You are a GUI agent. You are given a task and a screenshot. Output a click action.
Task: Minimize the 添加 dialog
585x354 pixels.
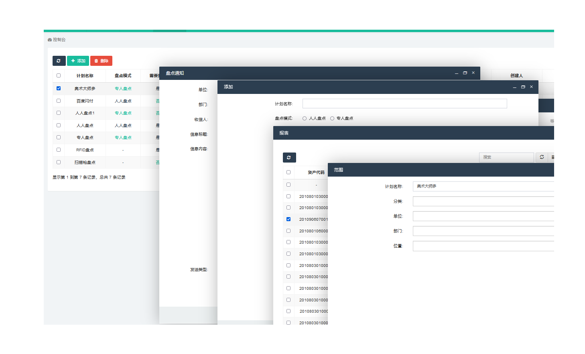coord(514,87)
